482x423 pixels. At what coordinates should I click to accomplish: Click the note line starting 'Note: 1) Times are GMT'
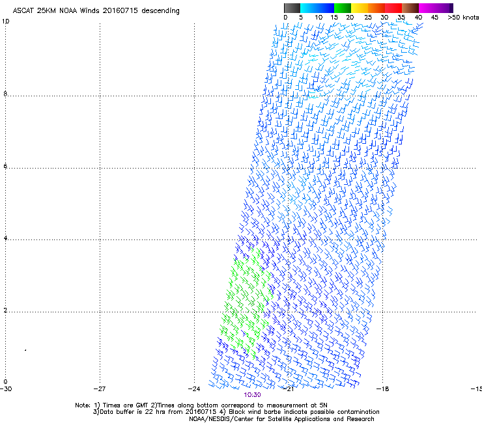pyautogui.click(x=201, y=405)
